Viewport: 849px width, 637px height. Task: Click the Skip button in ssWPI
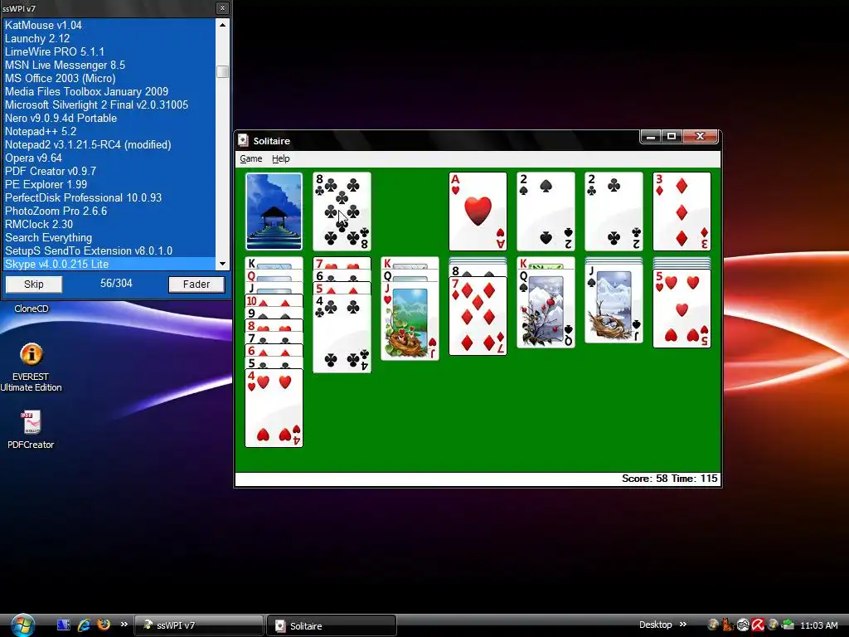click(33, 284)
